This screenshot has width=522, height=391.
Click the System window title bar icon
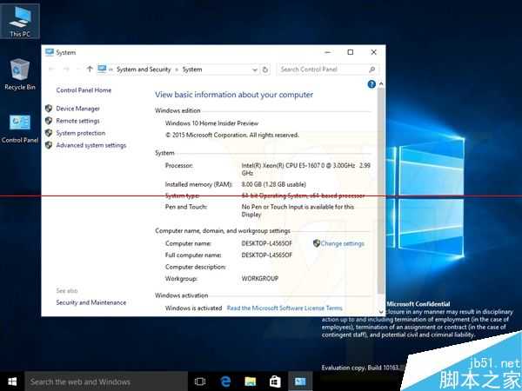pos(50,52)
